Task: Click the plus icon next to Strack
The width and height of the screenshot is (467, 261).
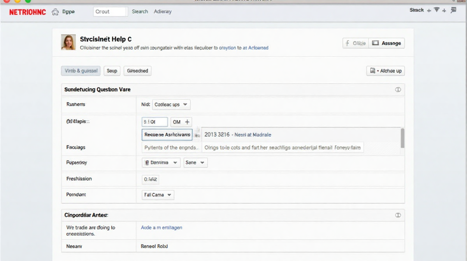Action: (x=429, y=10)
